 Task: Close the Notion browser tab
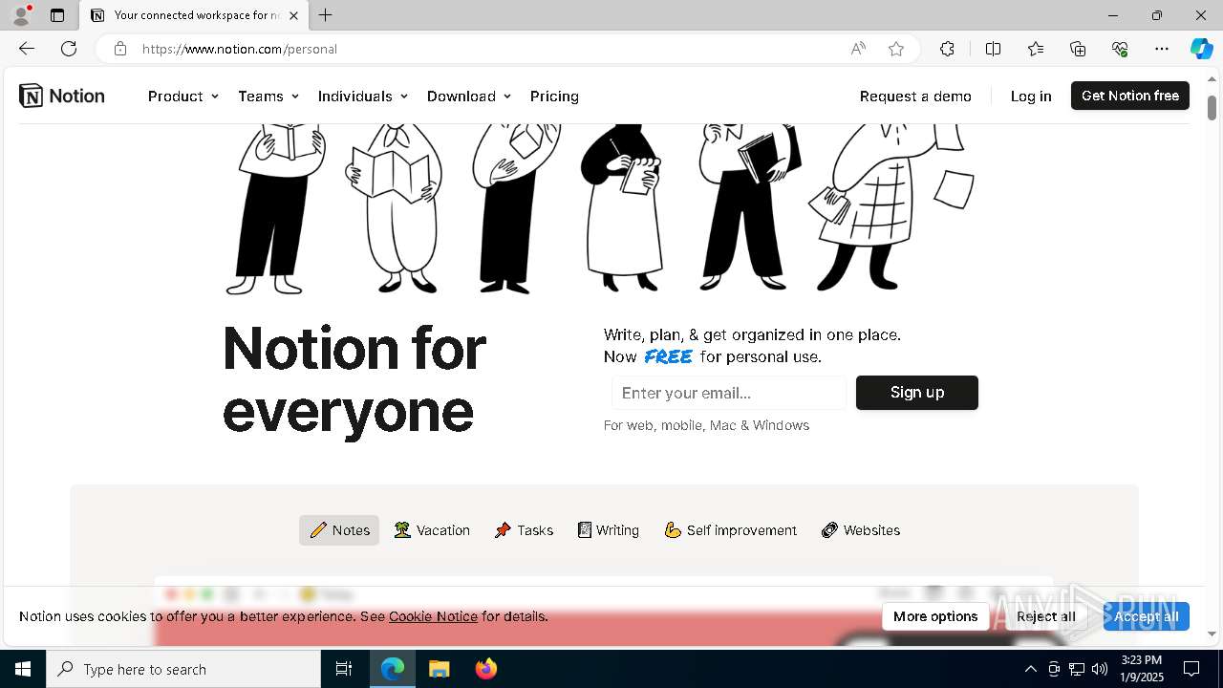click(293, 15)
